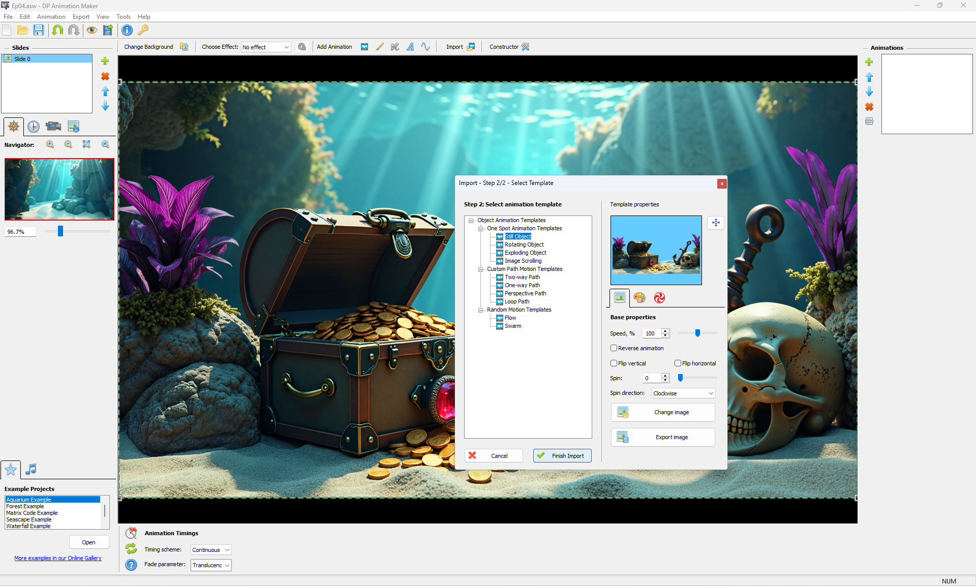Click the music note tab icon
The width and height of the screenshot is (976, 586).
pos(31,469)
